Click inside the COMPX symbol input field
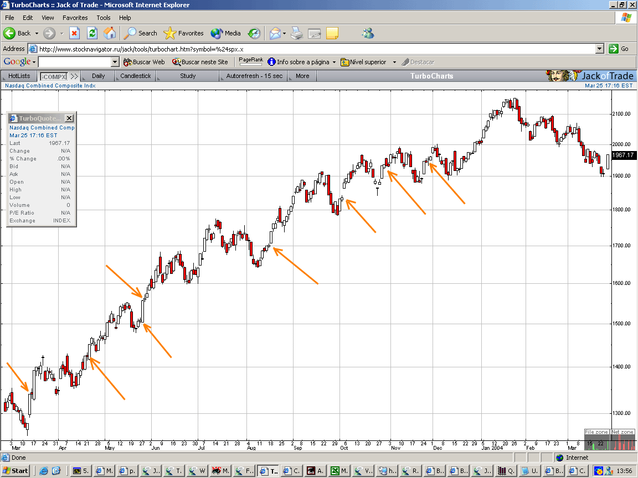 click(x=53, y=76)
